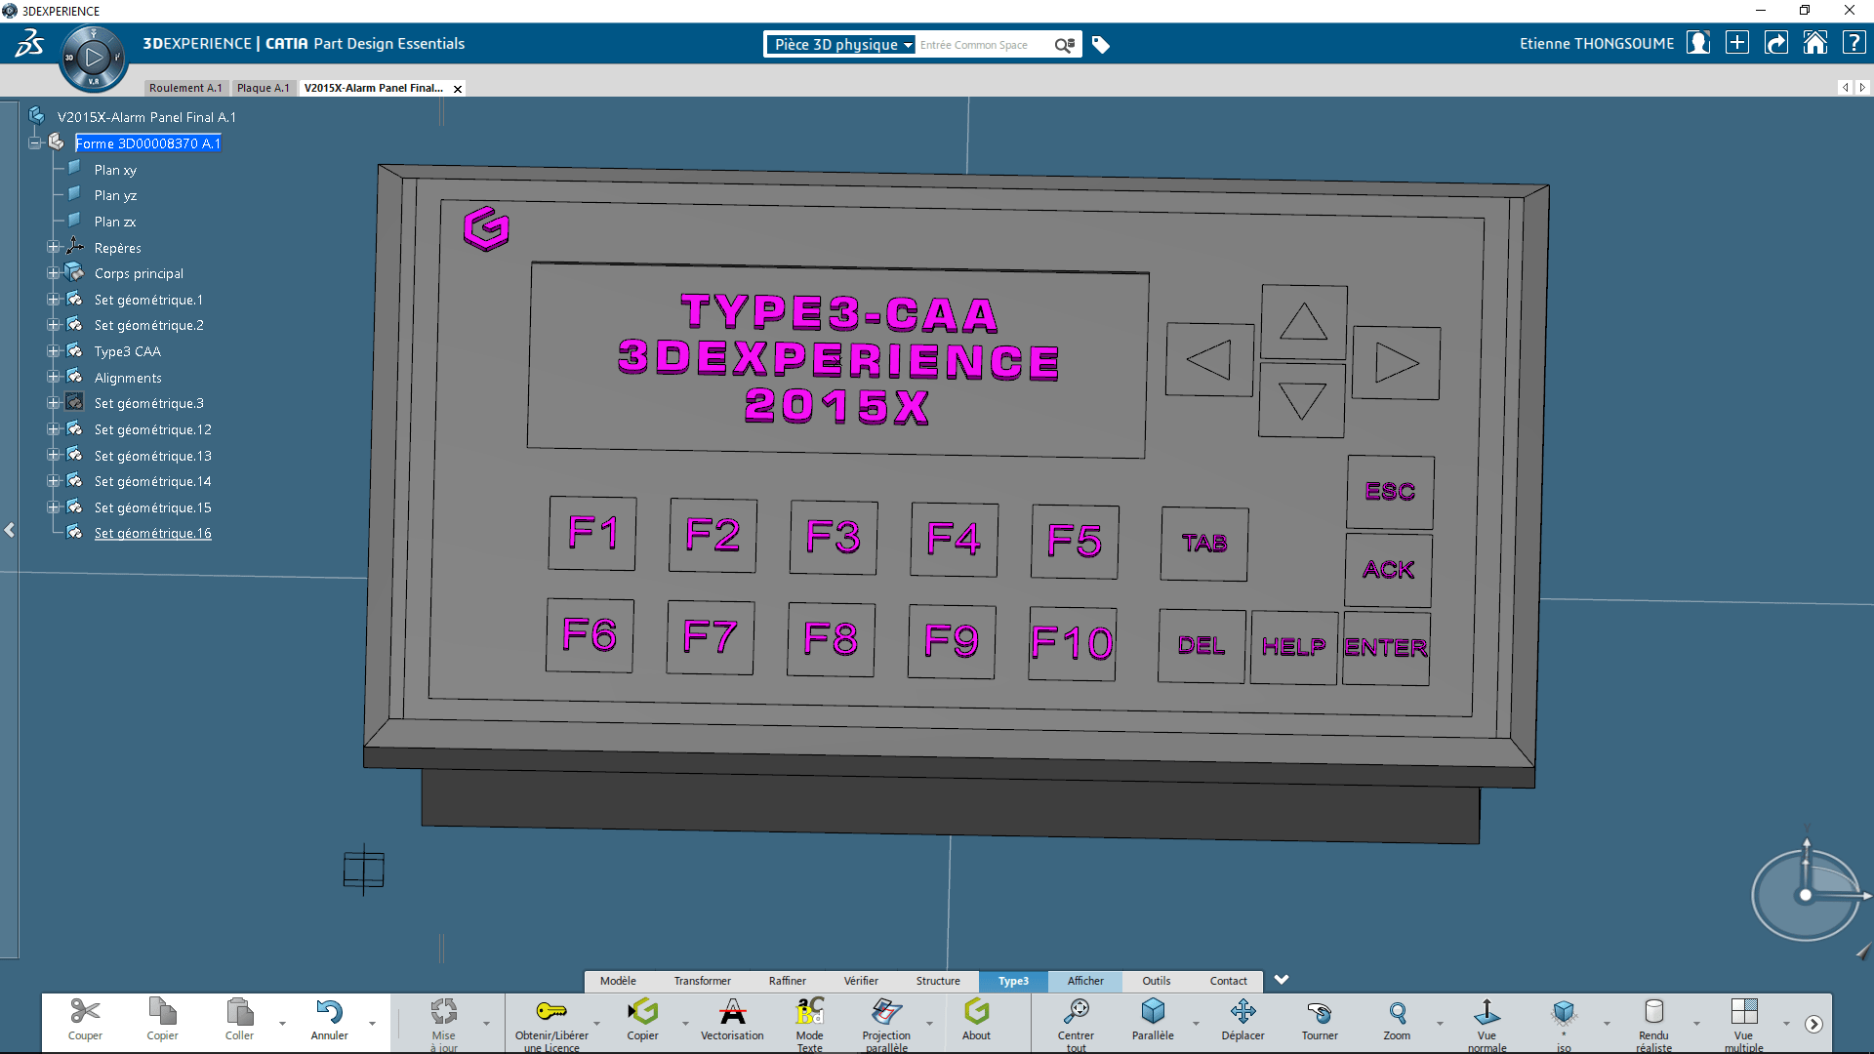Expand the Type3 CAA node
The height and width of the screenshot is (1054, 1874).
[54, 351]
